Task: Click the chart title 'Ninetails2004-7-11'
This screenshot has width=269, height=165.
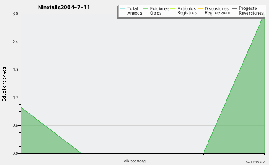Action: 64,7
